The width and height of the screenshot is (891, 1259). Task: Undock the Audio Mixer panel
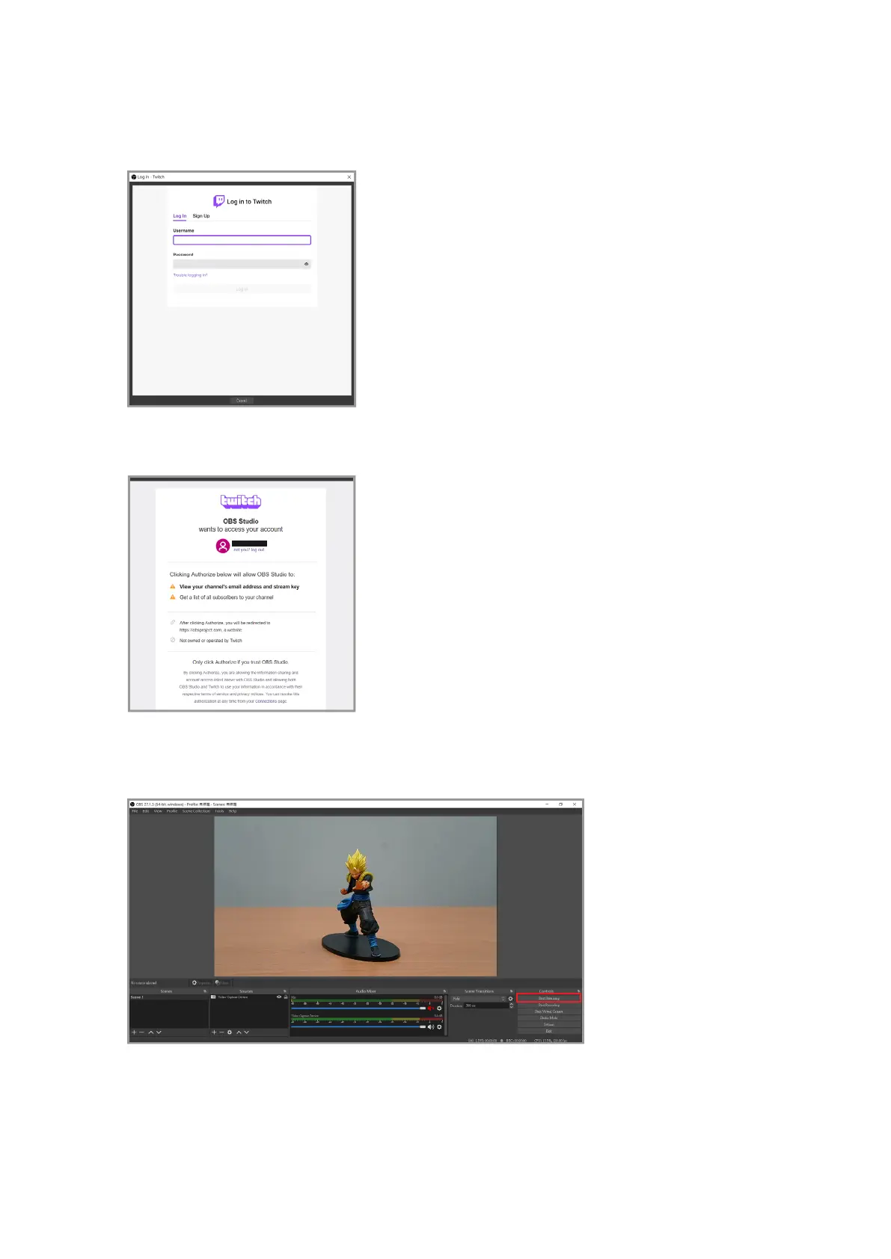tap(444, 991)
